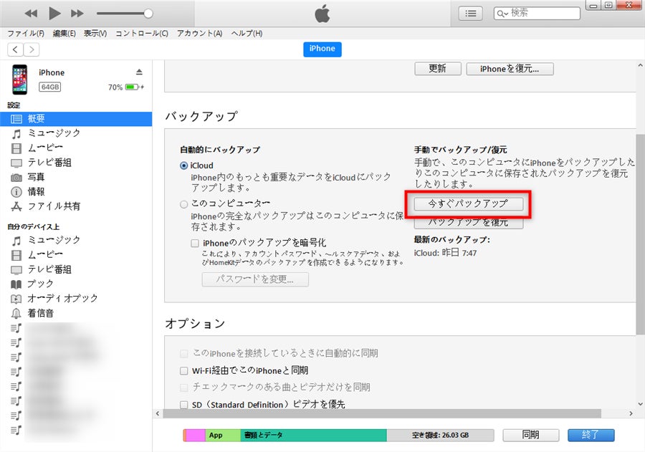This screenshot has height=452, width=645.
Task: Open the 表示(V) menu
Action: pos(95,34)
